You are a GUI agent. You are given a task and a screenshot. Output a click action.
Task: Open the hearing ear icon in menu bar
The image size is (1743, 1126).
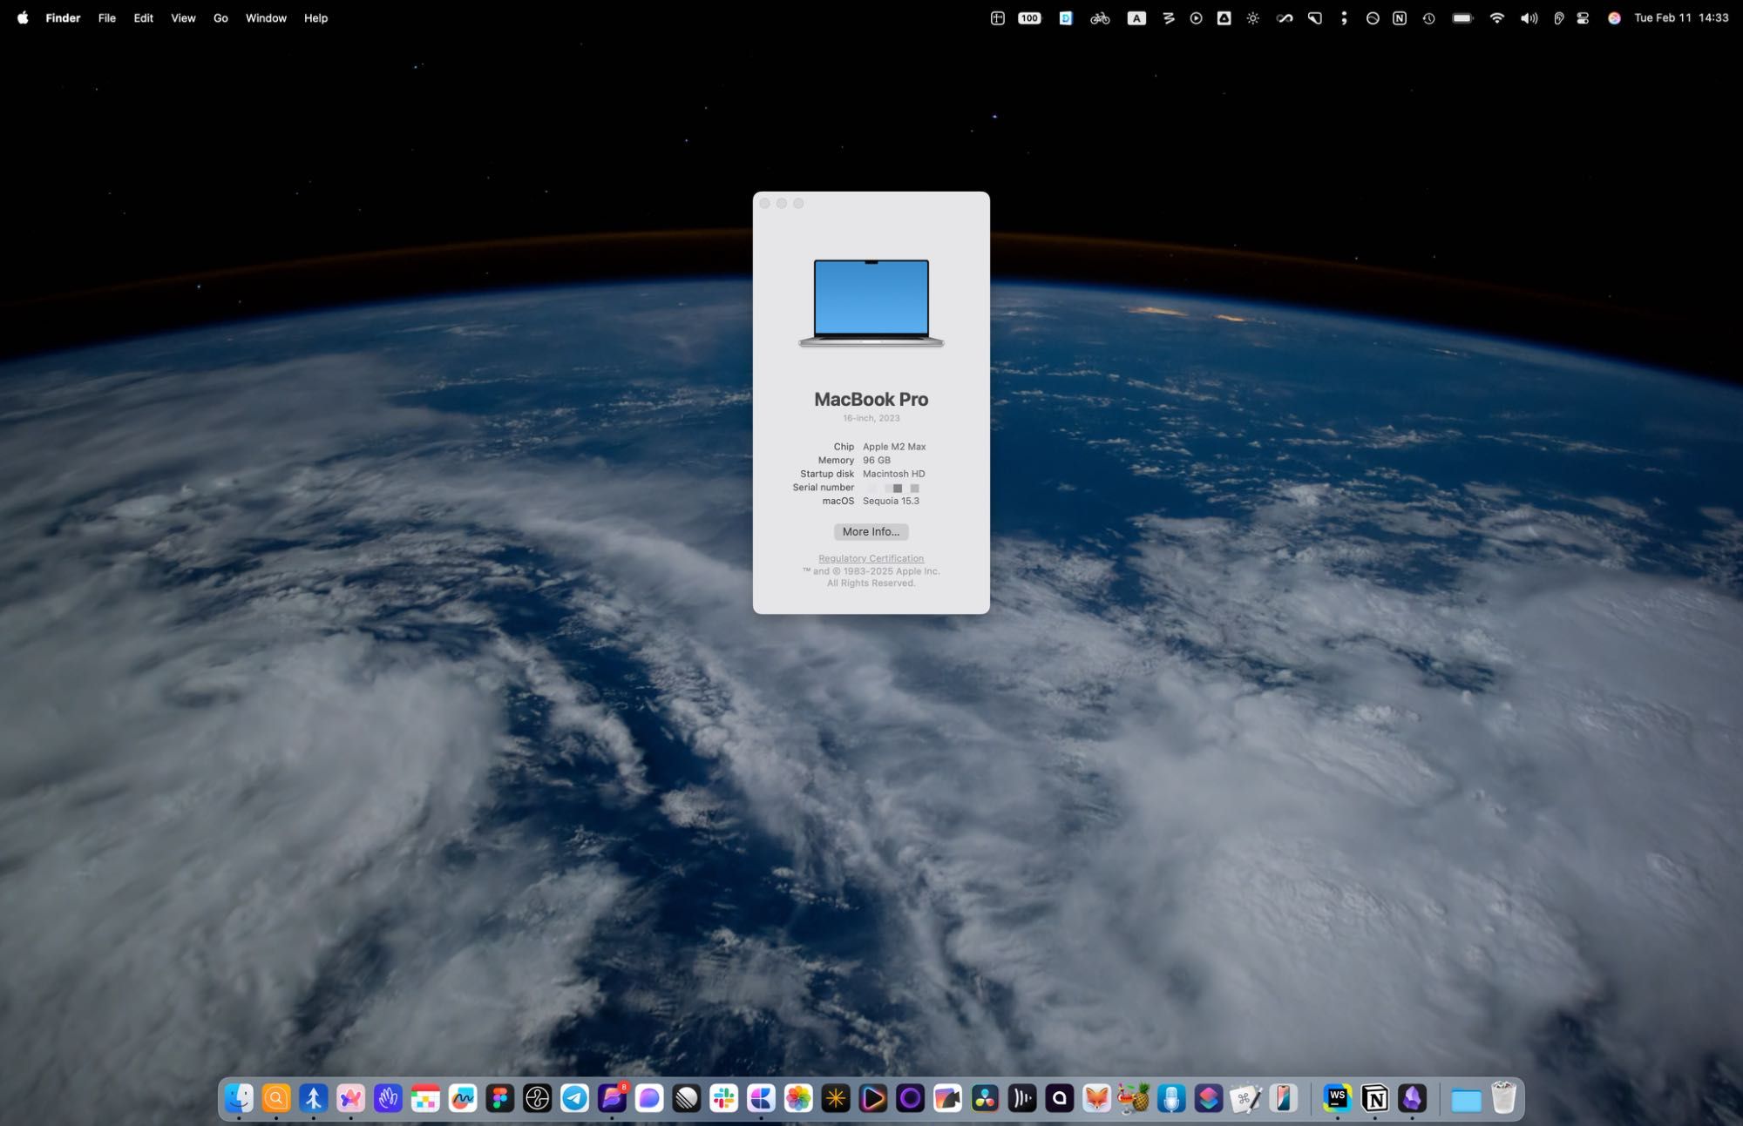[x=1558, y=17]
